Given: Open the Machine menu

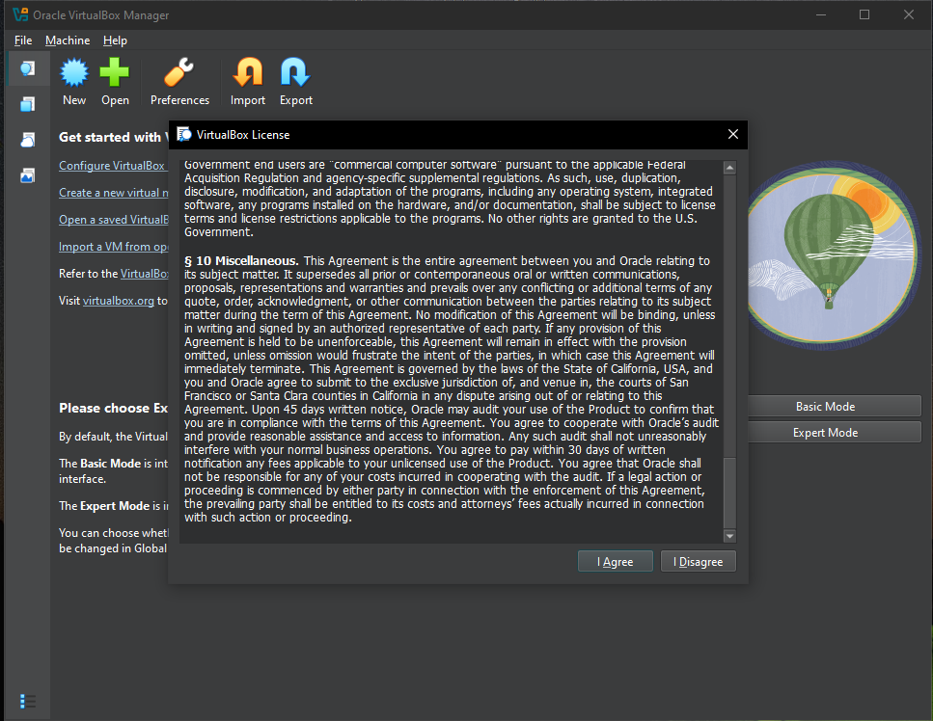Looking at the screenshot, I should point(68,40).
